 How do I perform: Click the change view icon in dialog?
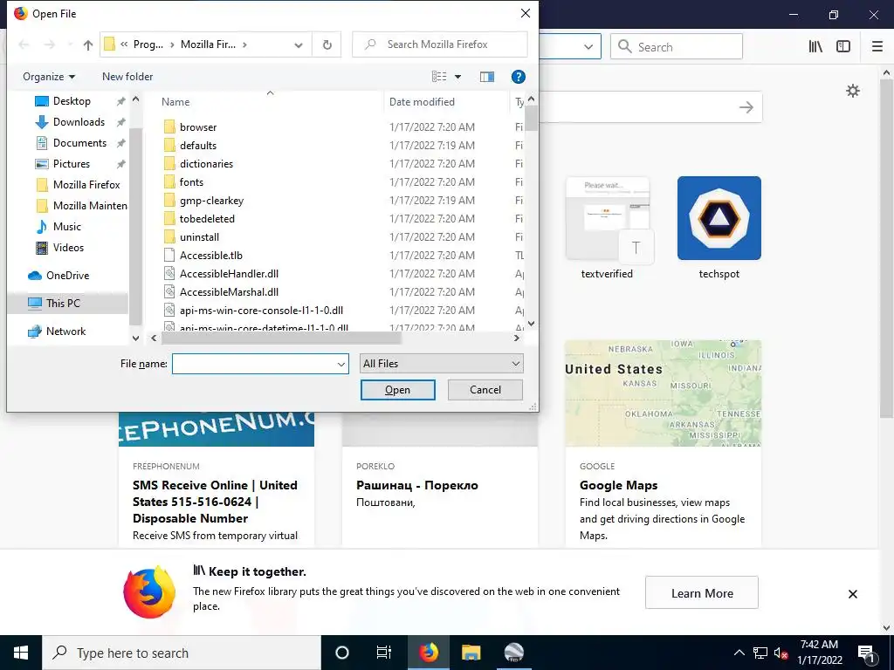tap(439, 77)
